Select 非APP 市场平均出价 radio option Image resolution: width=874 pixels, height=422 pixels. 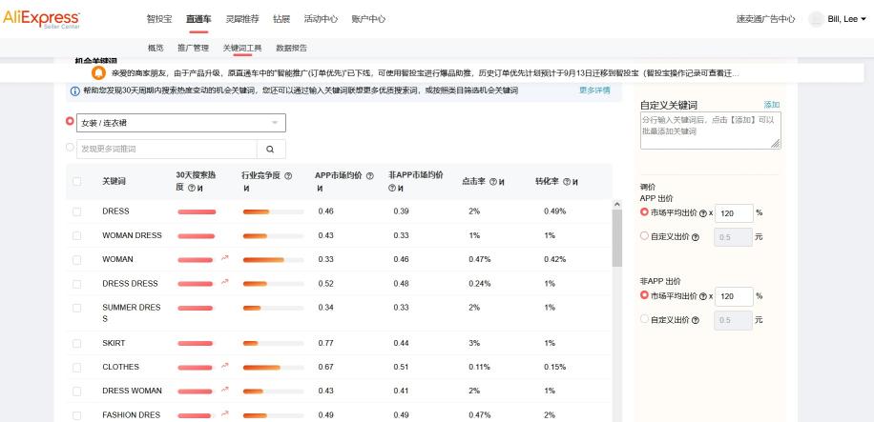pyautogui.click(x=644, y=295)
